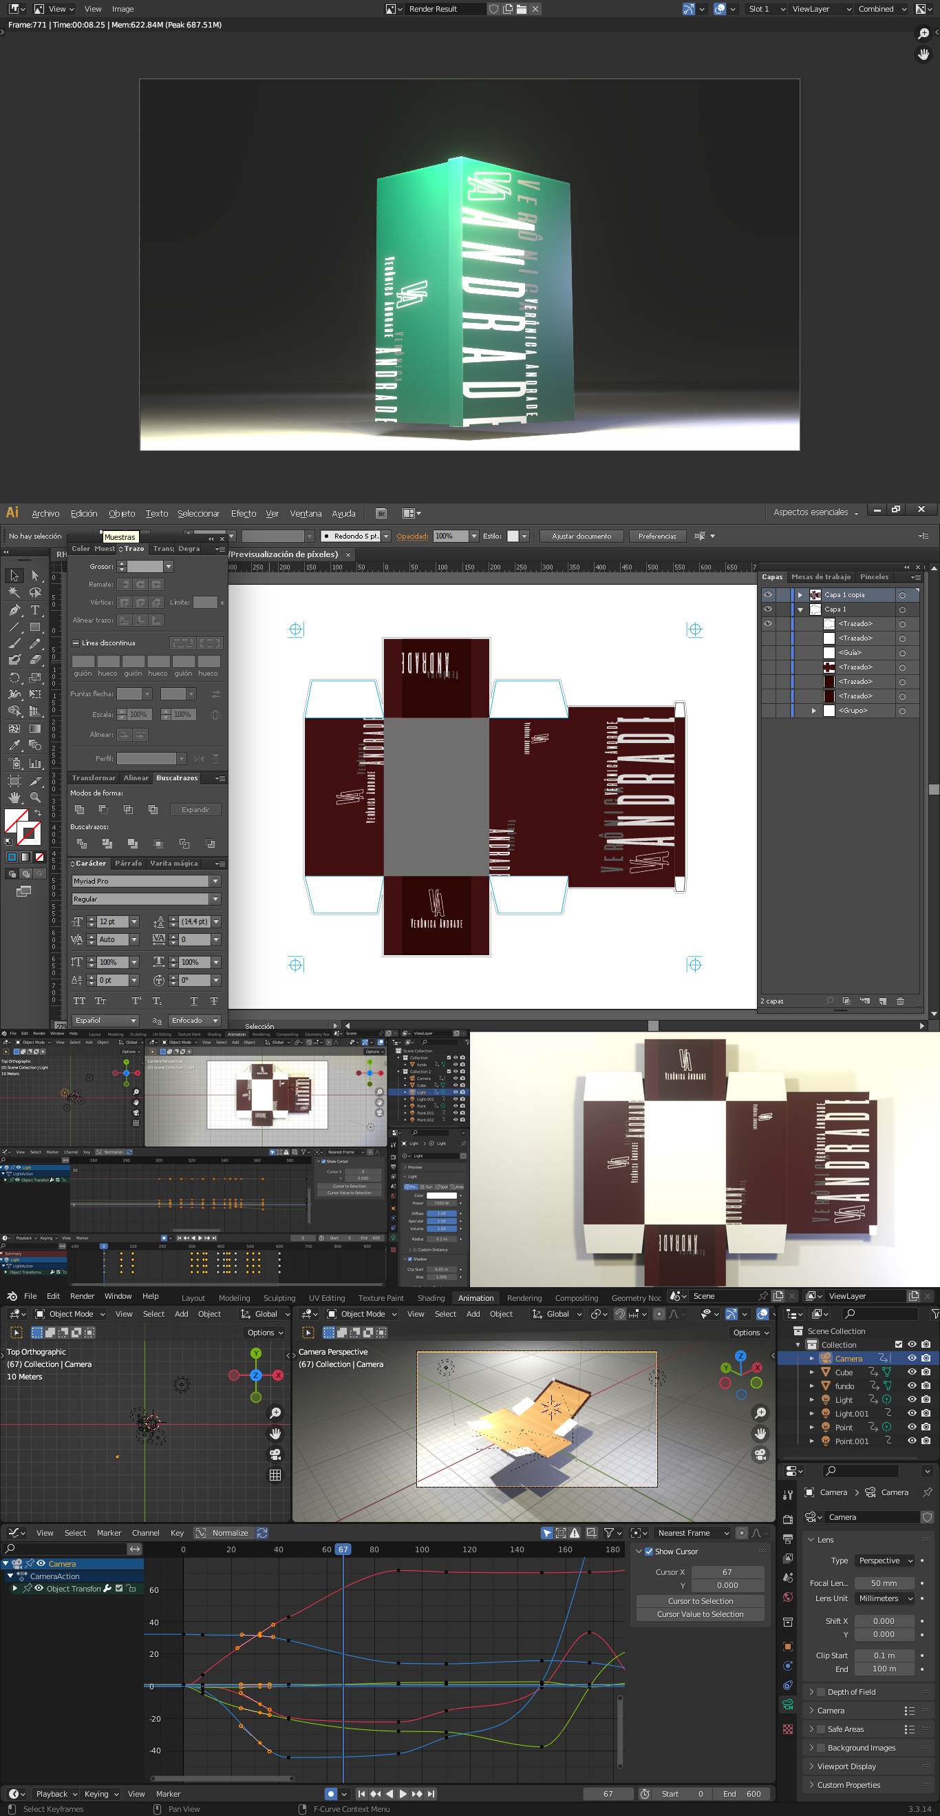Select the Rectangle tool in Illustrator

click(34, 627)
